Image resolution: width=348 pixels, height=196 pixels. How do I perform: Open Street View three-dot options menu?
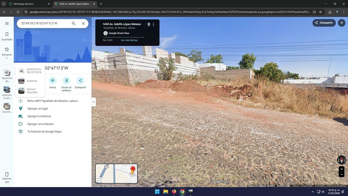pyautogui.click(x=153, y=25)
